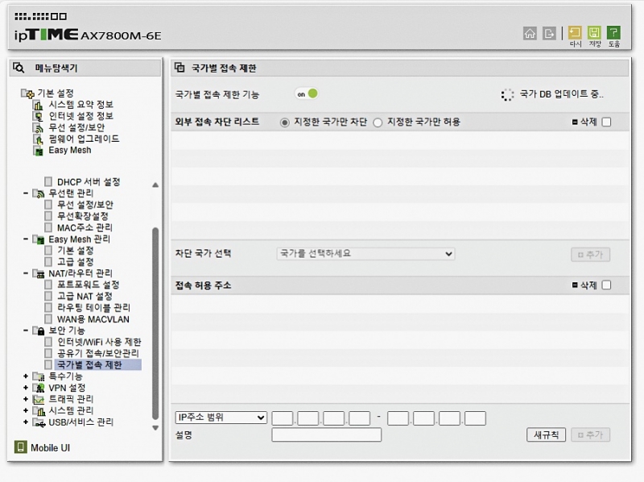This screenshot has width=644, height=482.
Task: Open 포트포워드 설정 menu item
Action: 88,285
